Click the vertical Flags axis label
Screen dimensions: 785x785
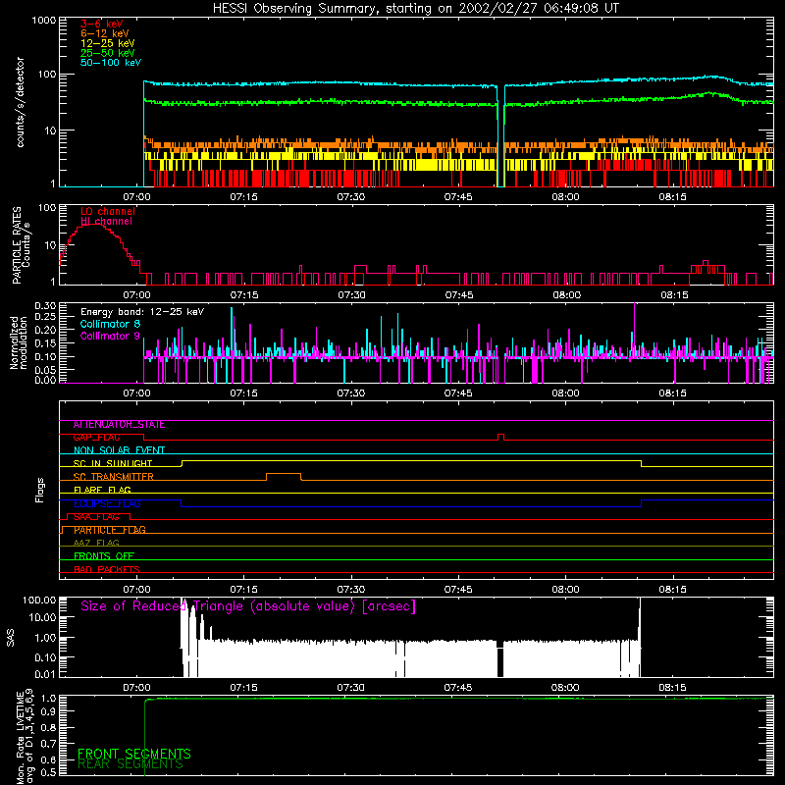39,490
